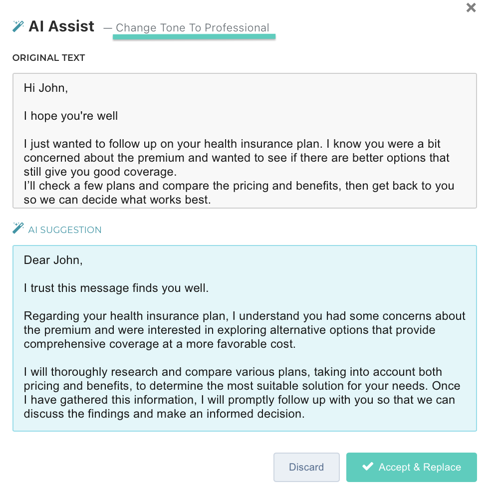Viewport: 492px width, 498px height.
Task: Click the checkmark icon on Accept & Replace
Action: (368, 467)
